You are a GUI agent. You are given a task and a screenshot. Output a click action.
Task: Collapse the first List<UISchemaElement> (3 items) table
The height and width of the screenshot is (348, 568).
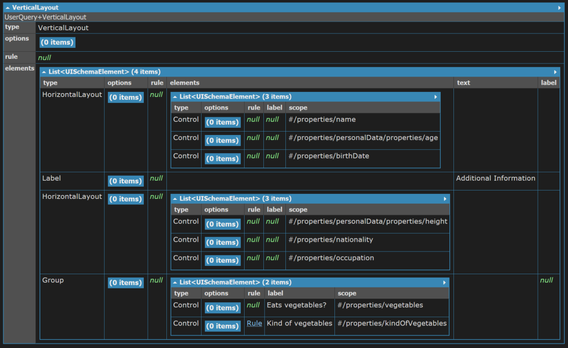pyautogui.click(x=175, y=97)
